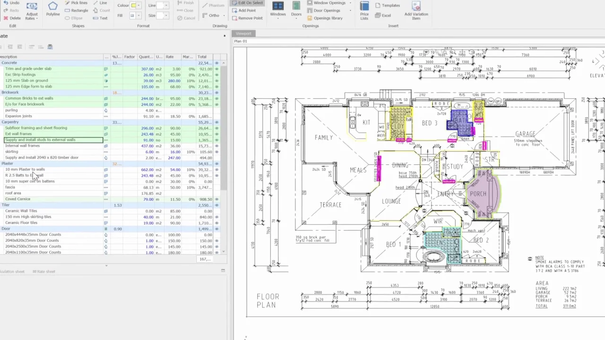Open the Openings library
The height and width of the screenshot is (340, 605).
324,18
